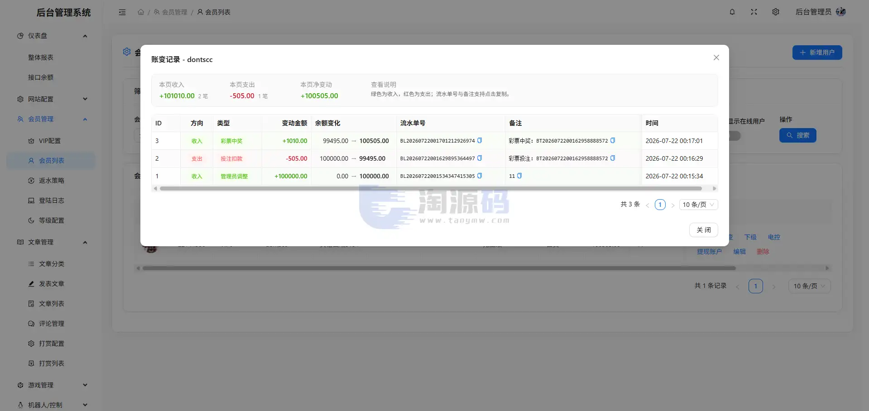
Task: Click the 会员管理 breadcrumb link
Action: (x=170, y=12)
